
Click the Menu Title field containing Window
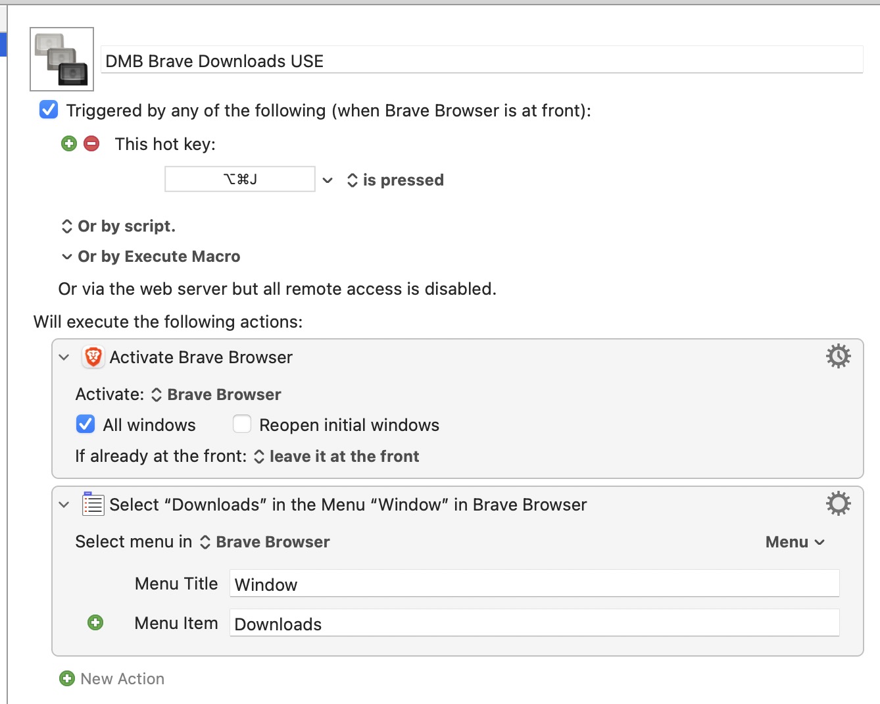click(534, 584)
